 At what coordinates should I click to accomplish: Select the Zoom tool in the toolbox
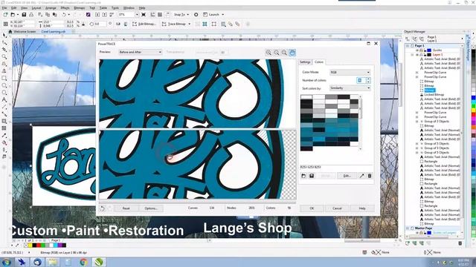4,56
